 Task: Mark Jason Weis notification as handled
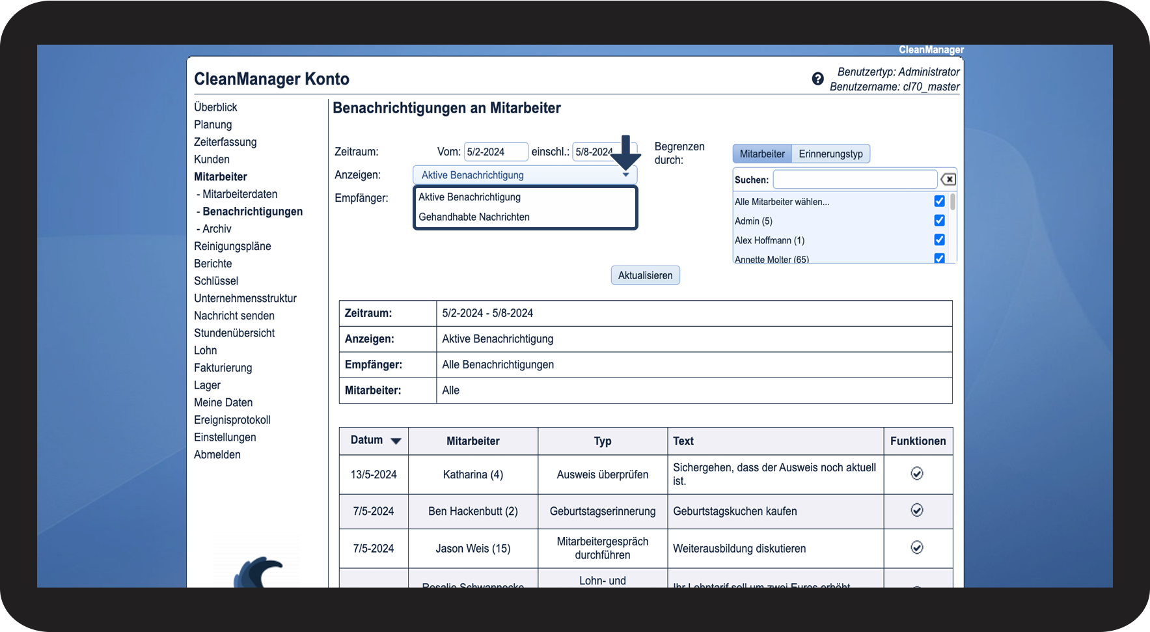[917, 547]
